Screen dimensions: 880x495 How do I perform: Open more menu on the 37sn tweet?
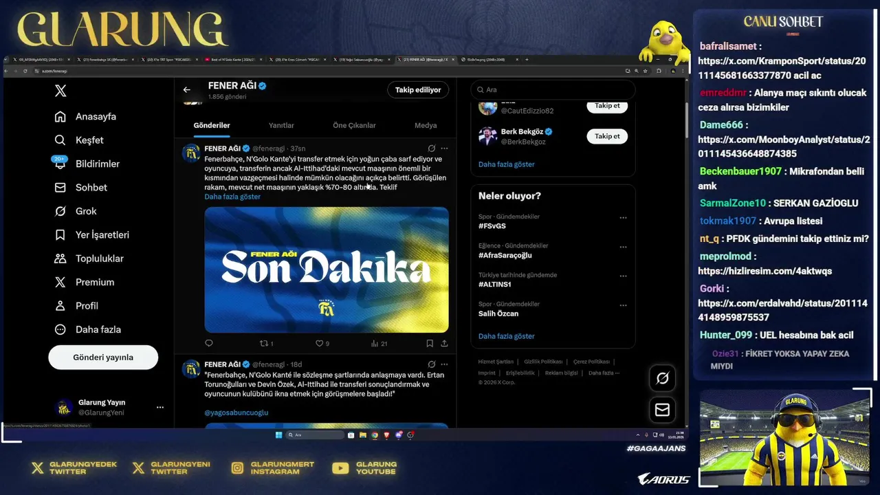tap(444, 148)
